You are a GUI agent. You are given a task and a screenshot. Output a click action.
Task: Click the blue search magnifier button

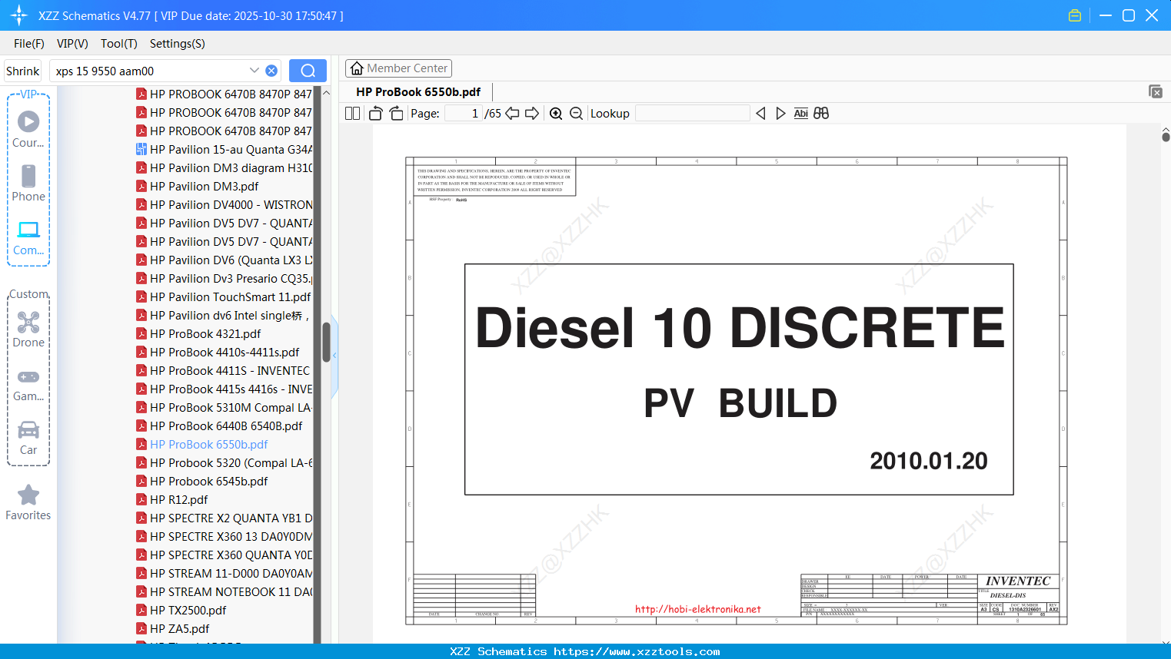308,71
